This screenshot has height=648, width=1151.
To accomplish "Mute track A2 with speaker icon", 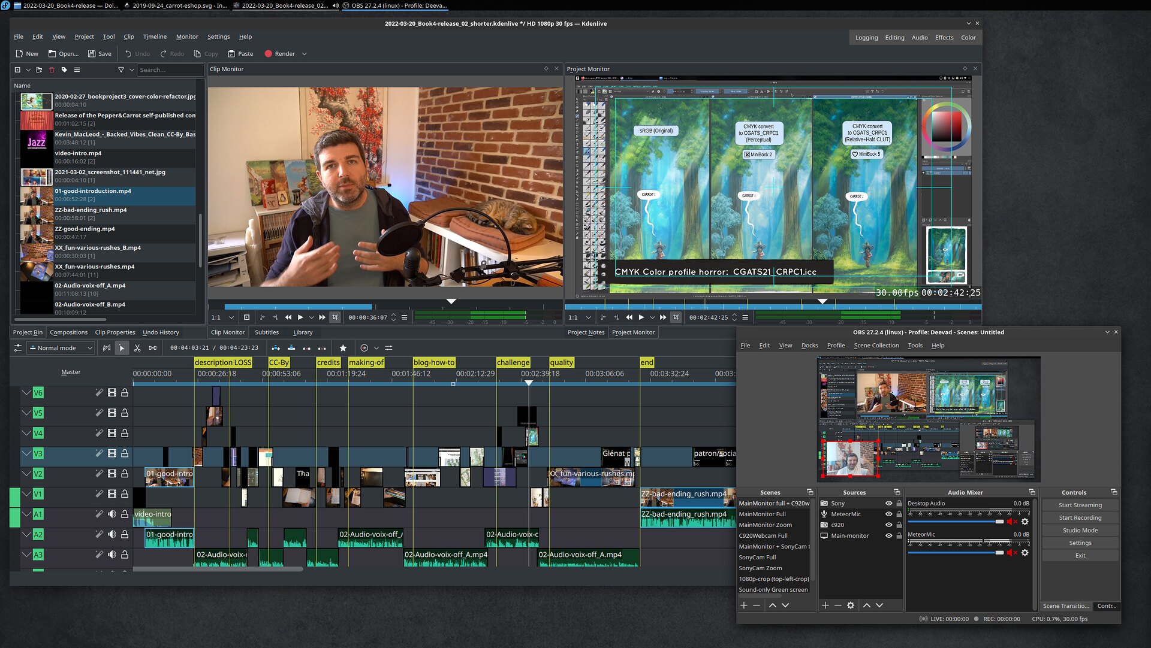I will (112, 534).
